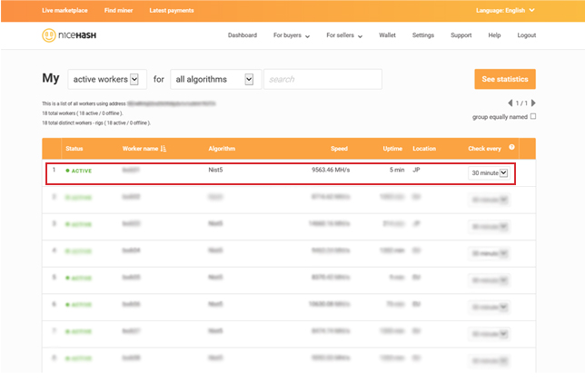Click the Check every column header

[485, 149]
